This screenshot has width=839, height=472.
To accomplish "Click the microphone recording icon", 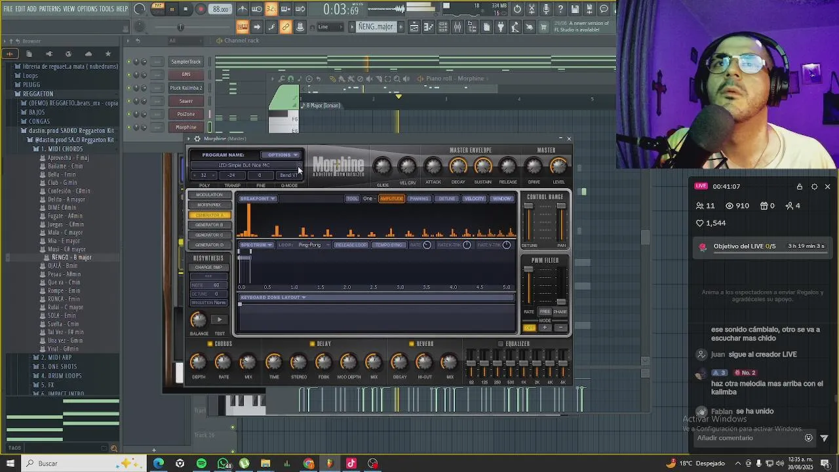I will coord(546,9).
